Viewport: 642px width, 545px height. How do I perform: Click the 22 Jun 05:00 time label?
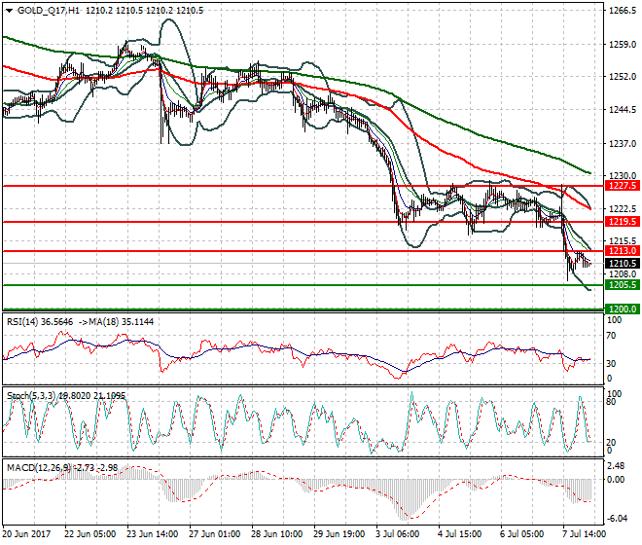click(x=89, y=534)
